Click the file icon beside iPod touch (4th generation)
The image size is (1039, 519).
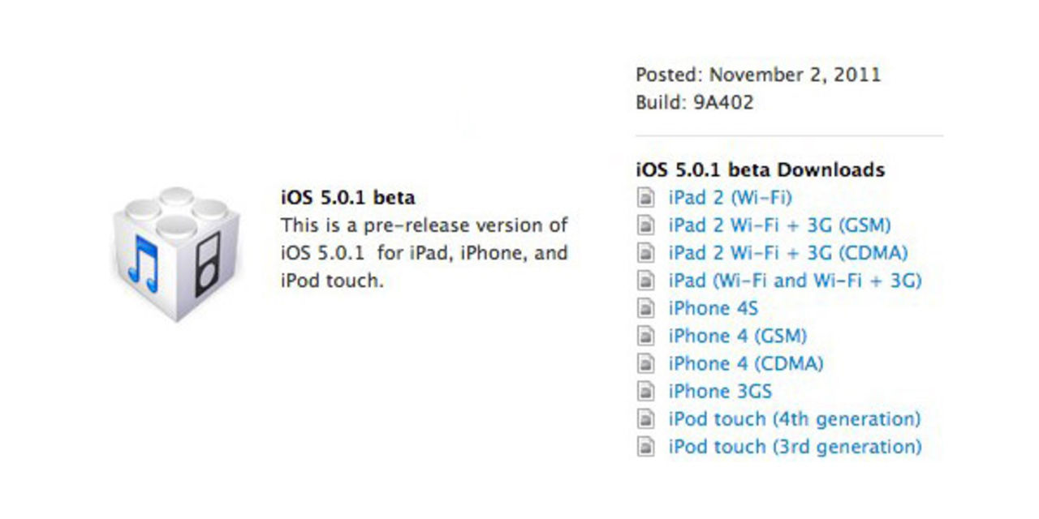(x=645, y=418)
